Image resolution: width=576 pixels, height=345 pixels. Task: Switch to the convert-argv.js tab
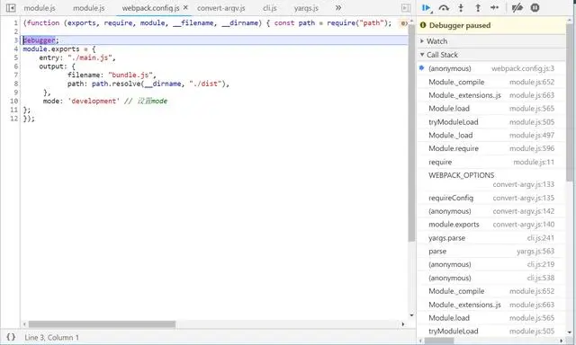pos(220,8)
